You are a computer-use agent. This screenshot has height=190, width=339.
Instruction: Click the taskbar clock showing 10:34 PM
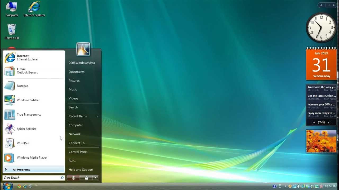[331, 186]
